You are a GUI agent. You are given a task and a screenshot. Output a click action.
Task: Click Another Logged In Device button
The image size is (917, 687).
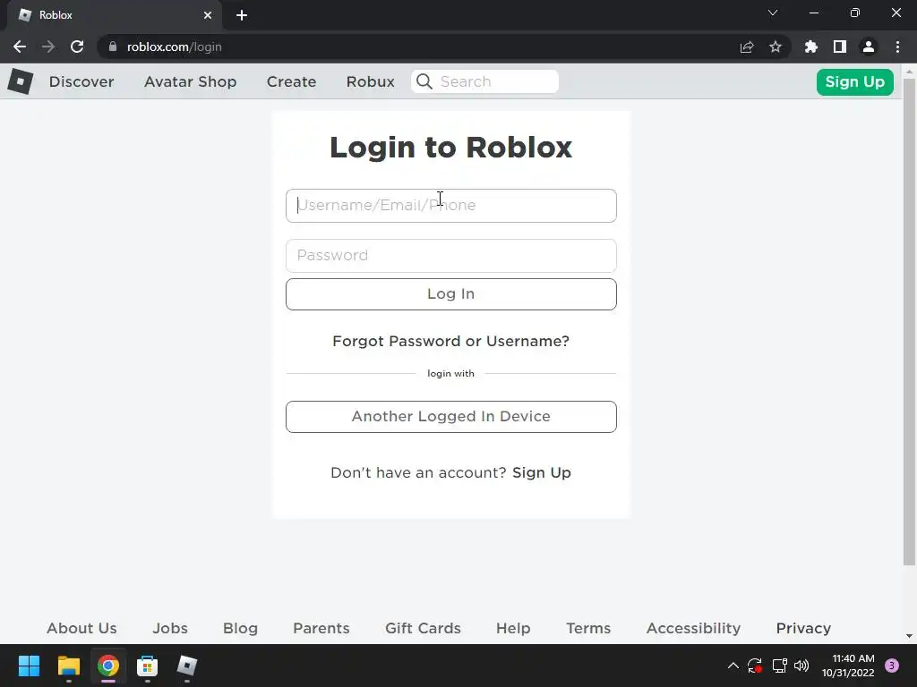click(451, 417)
